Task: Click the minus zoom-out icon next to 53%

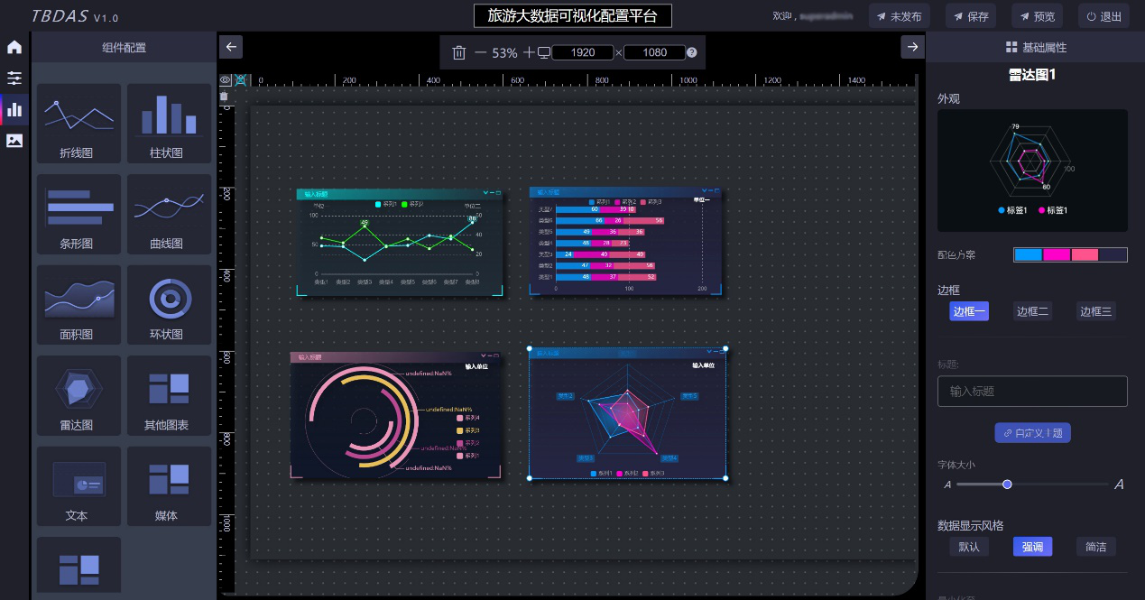Action: tap(480, 52)
